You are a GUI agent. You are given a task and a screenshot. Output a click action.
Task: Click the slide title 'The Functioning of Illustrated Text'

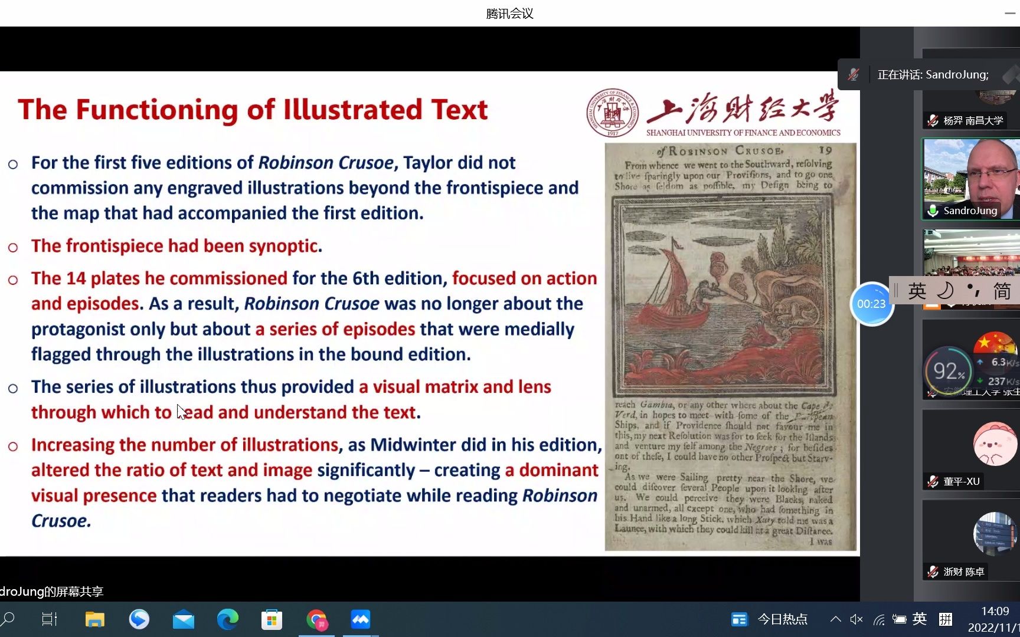(253, 110)
